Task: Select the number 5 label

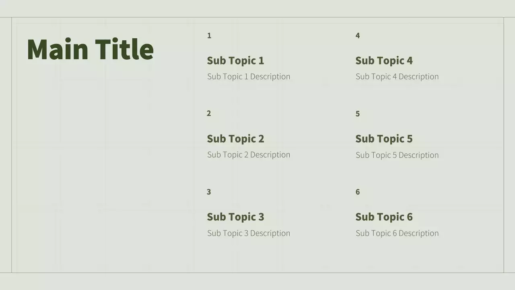Action: pyautogui.click(x=358, y=114)
